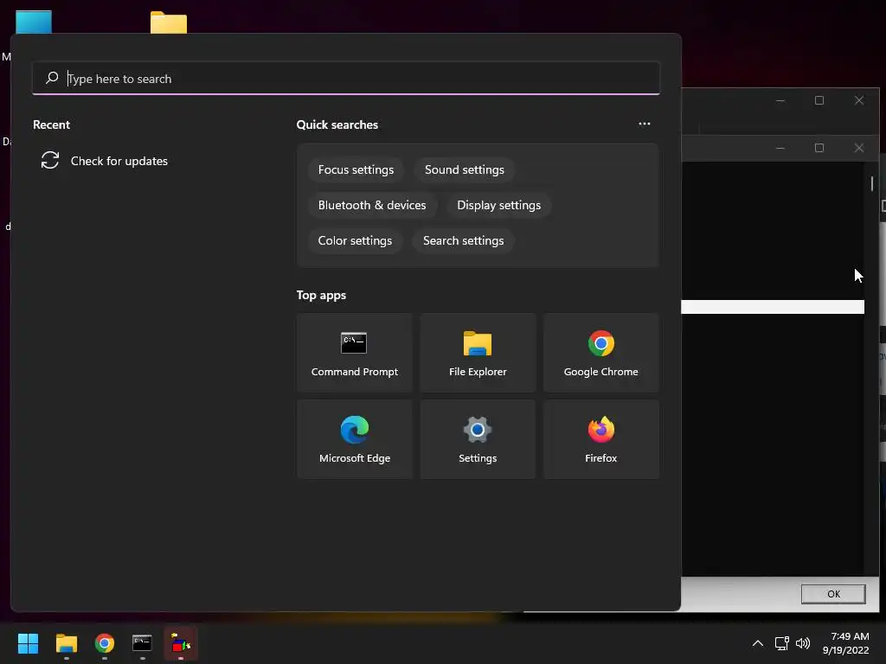Open Command Prompt from Top apps
The image size is (886, 664).
point(354,353)
